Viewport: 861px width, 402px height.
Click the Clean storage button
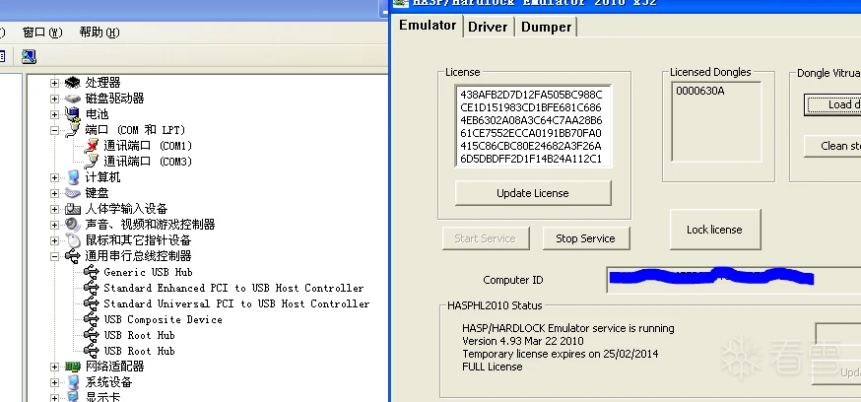click(833, 146)
